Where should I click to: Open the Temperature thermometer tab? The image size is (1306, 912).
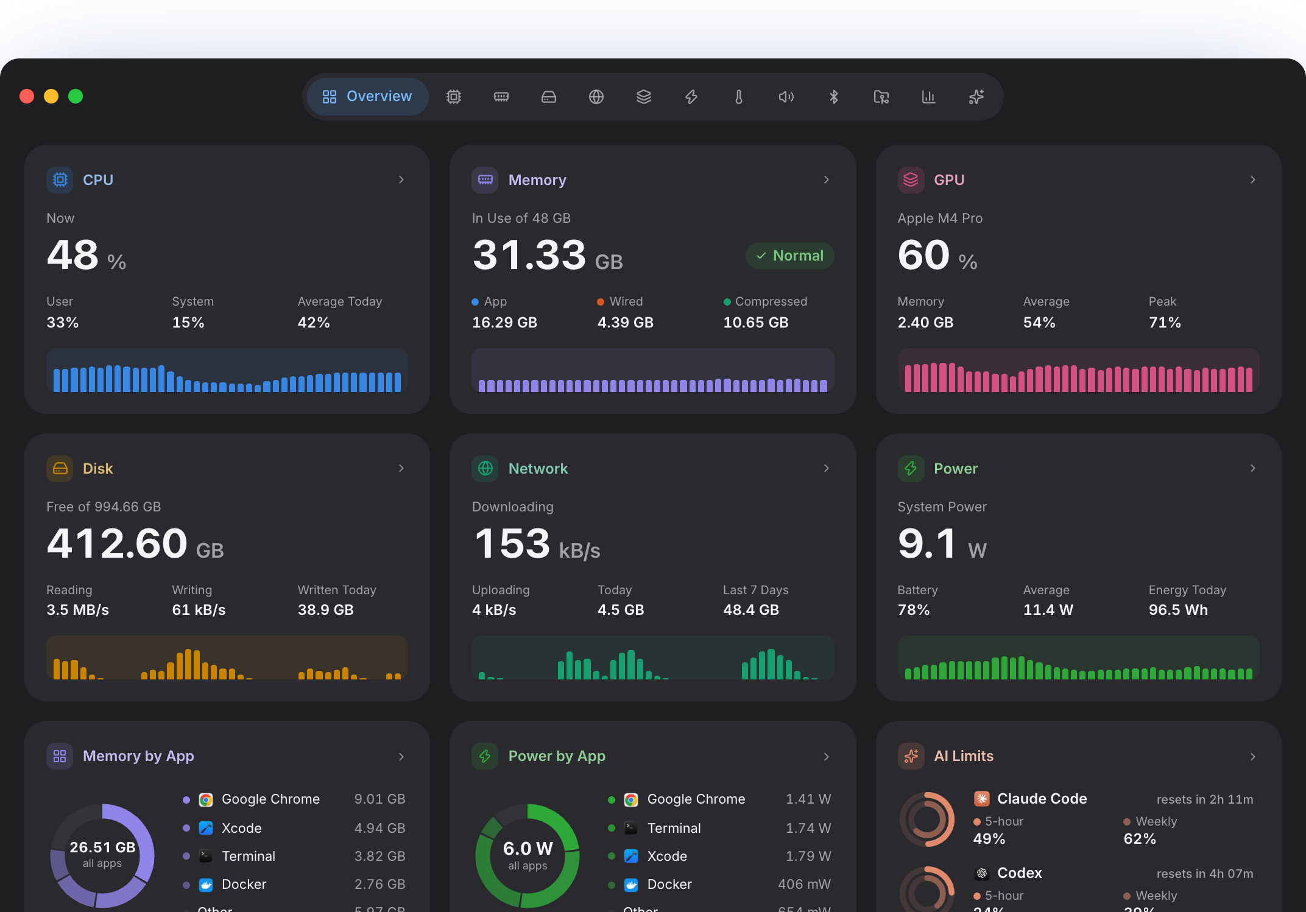(x=739, y=97)
